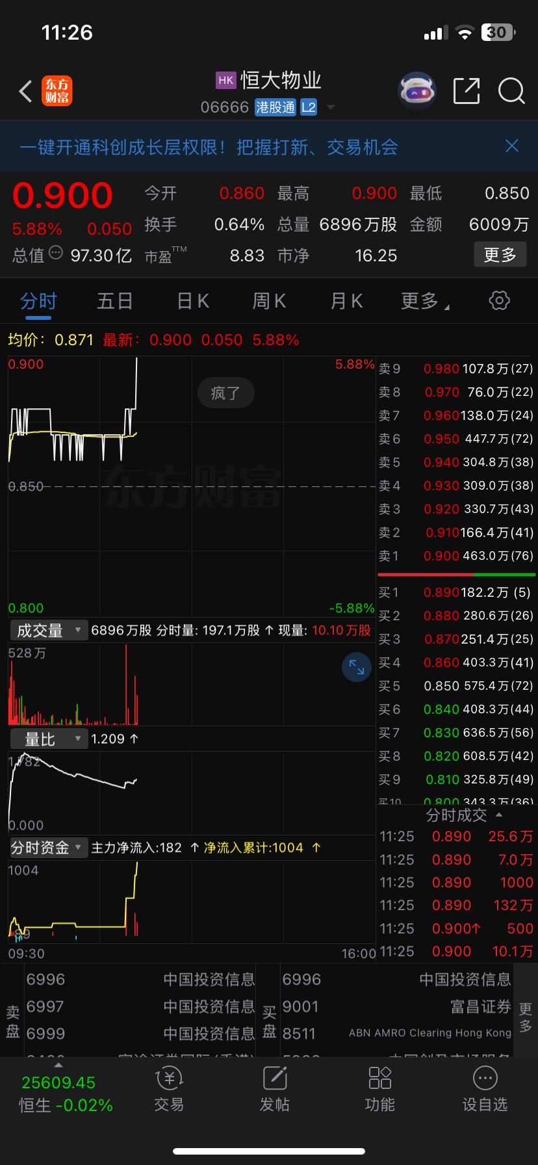
Task: Switch to the 五日 tab
Action: (x=115, y=301)
